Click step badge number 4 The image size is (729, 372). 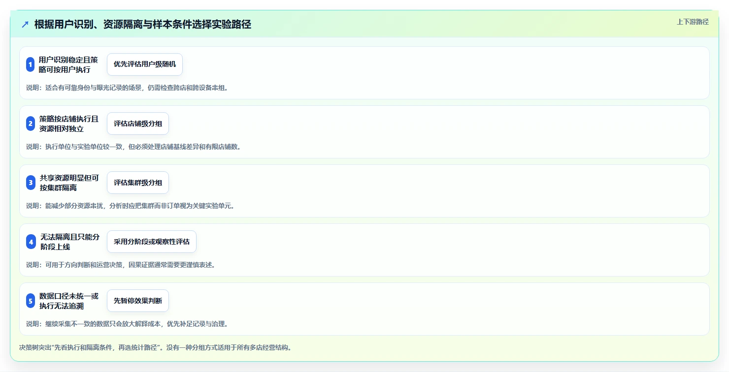pyautogui.click(x=31, y=242)
